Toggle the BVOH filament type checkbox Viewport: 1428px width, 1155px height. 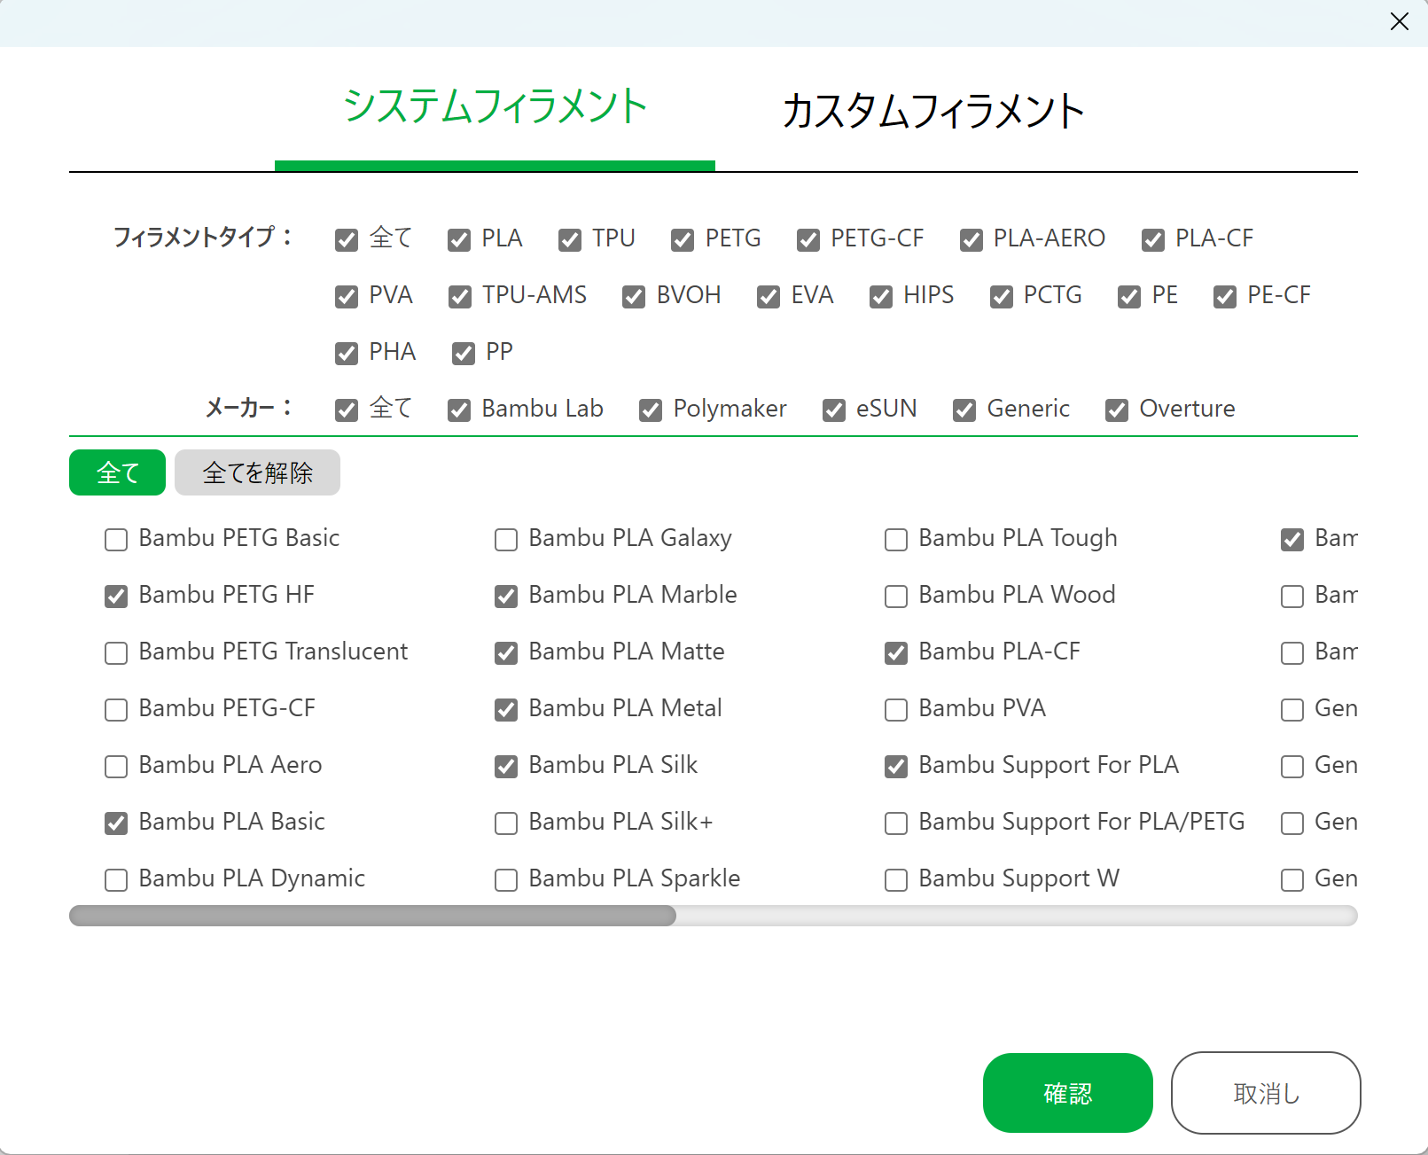[634, 296]
